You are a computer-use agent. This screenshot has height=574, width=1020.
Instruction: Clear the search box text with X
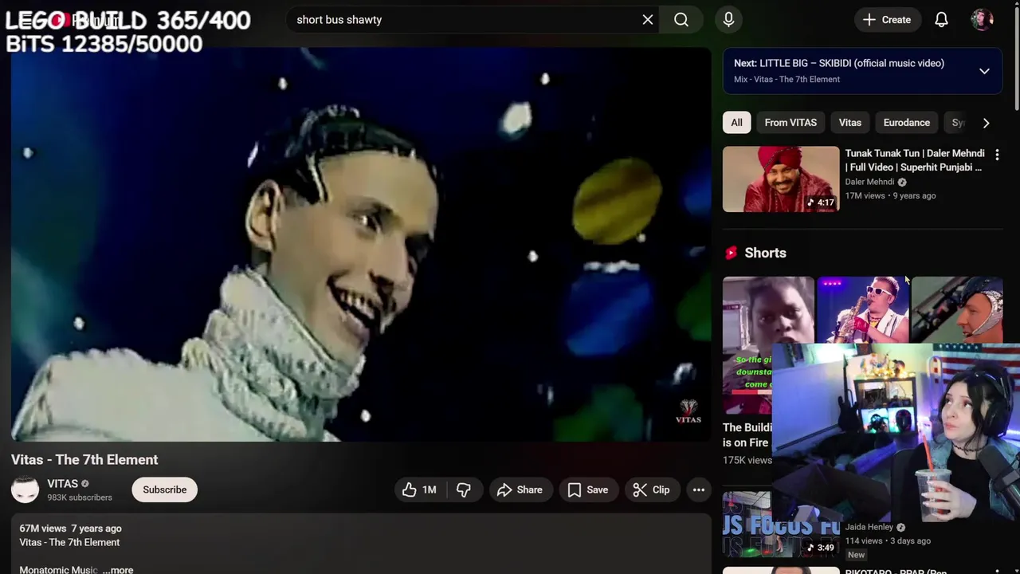tap(648, 20)
